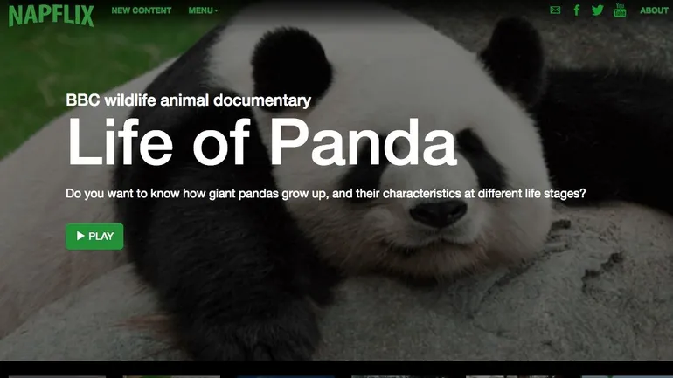Viewport: 673px width, 378px height.
Task: Open the NEW CONTENT menu item
Action: [142, 10]
